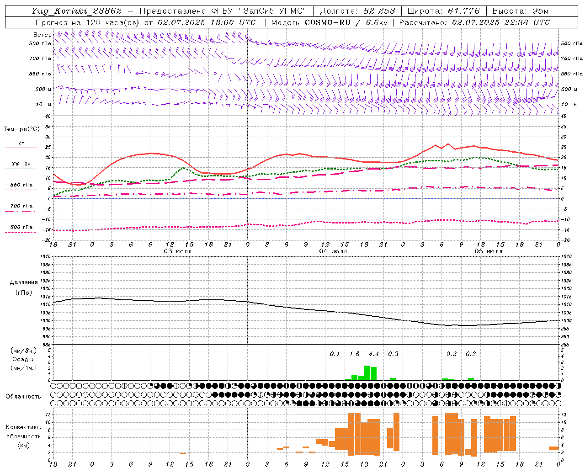Click the 04 июля date label
The image size is (585, 468).
click(x=333, y=251)
